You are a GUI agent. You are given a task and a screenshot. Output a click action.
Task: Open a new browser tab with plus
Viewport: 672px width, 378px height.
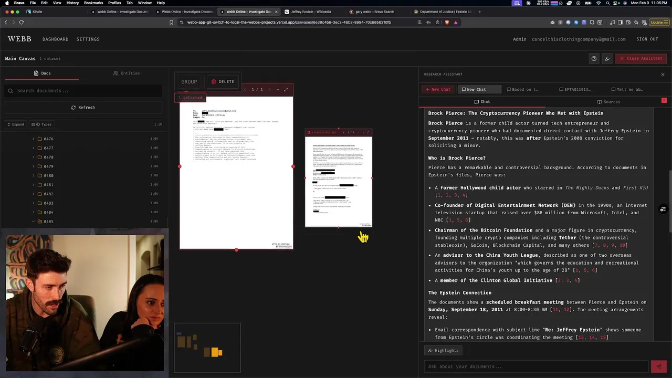pyautogui.click(x=479, y=12)
